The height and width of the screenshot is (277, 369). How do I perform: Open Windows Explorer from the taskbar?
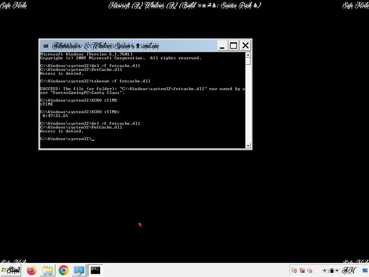coord(47,270)
